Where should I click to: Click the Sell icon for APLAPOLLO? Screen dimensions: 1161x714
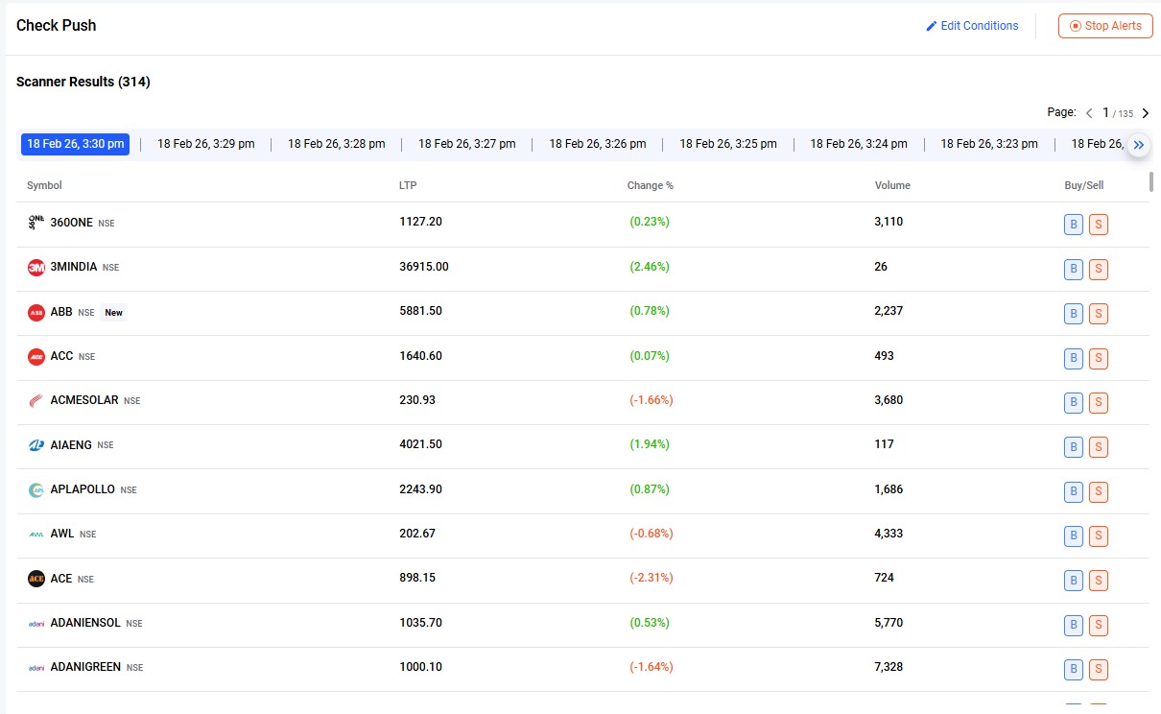click(x=1099, y=491)
